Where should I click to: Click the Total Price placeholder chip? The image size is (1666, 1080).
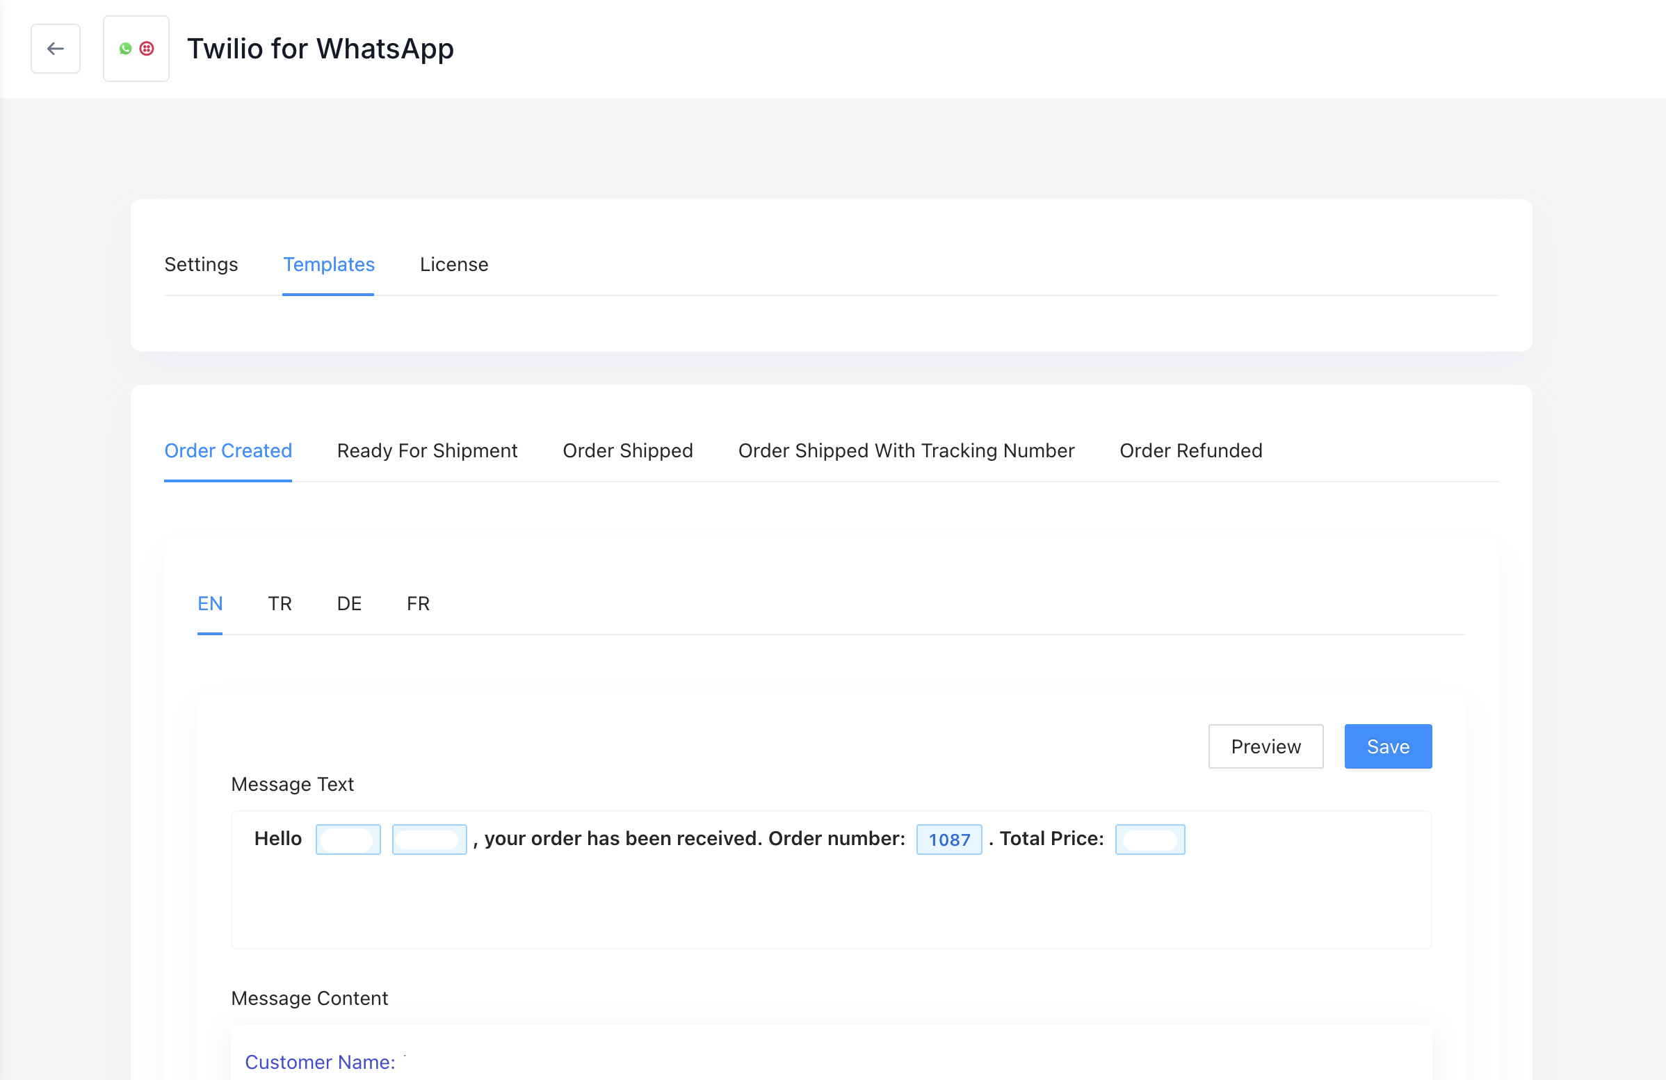[x=1149, y=840]
